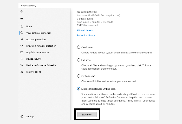
Task: Open Settings in the sidebar
Action: point(30,116)
